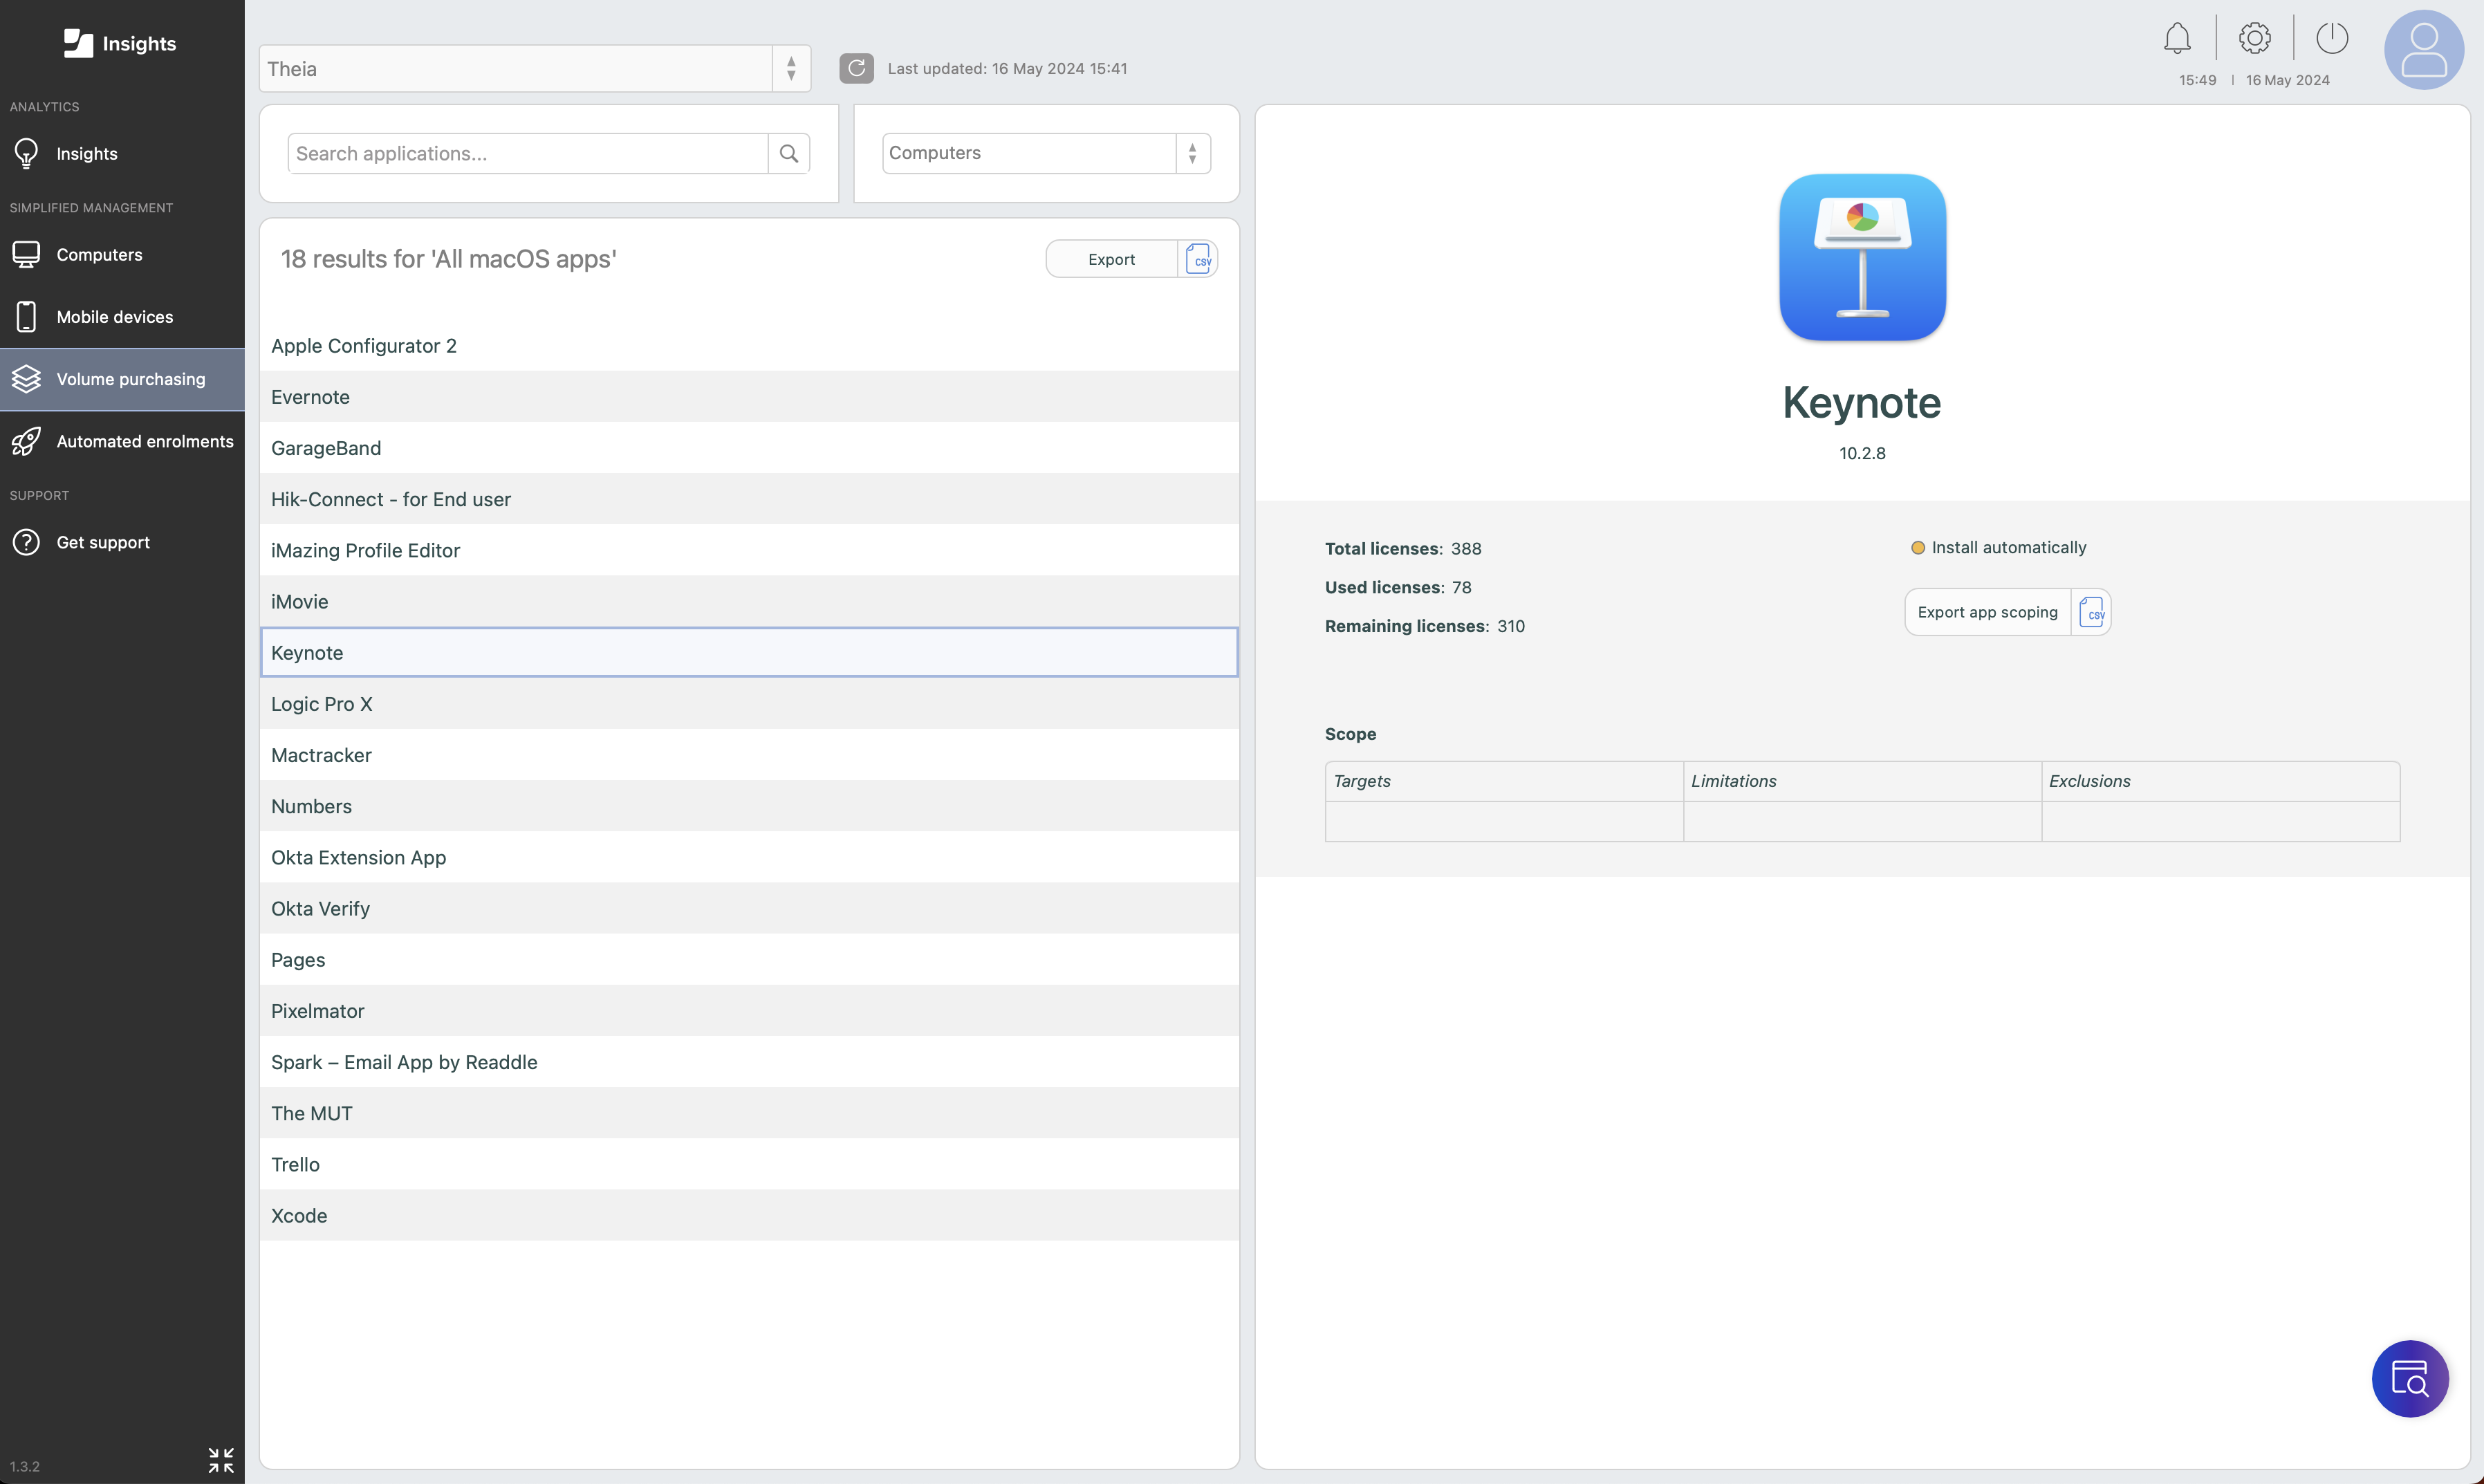Open settings gear icon
Image resolution: width=2484 pixels, height=1484 pixels.
point(2255,38)
